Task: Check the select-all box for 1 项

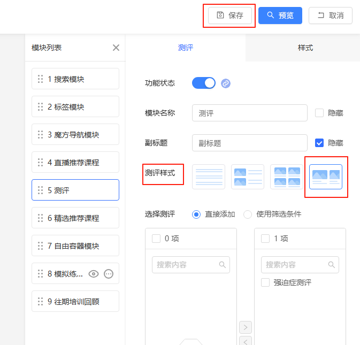Action: [265, 239]
